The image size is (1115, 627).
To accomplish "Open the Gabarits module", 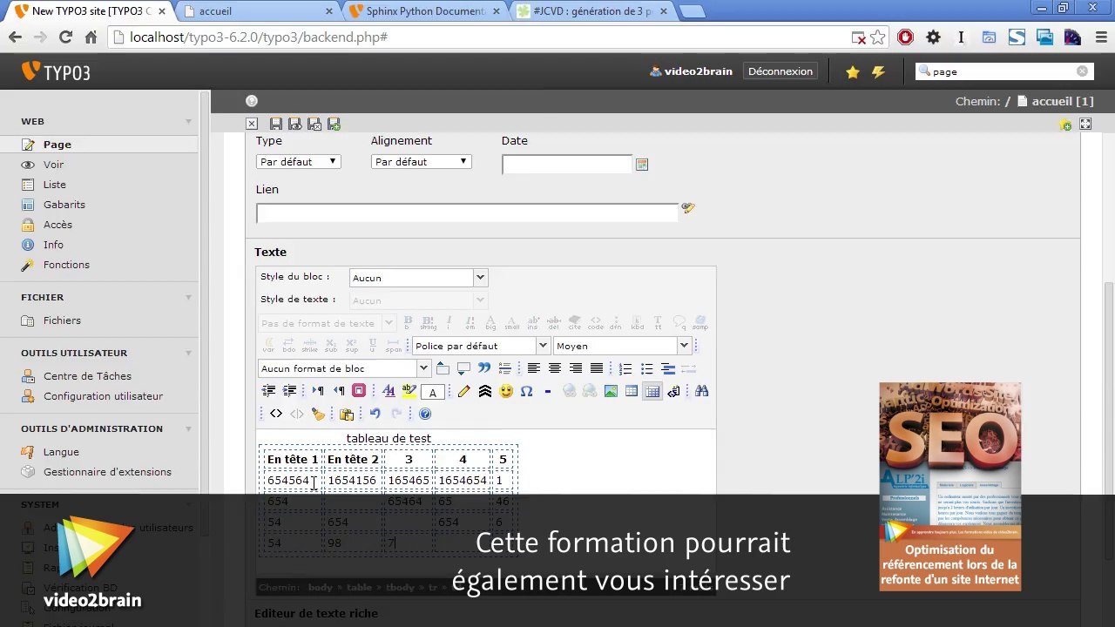I will pos(64,205).
